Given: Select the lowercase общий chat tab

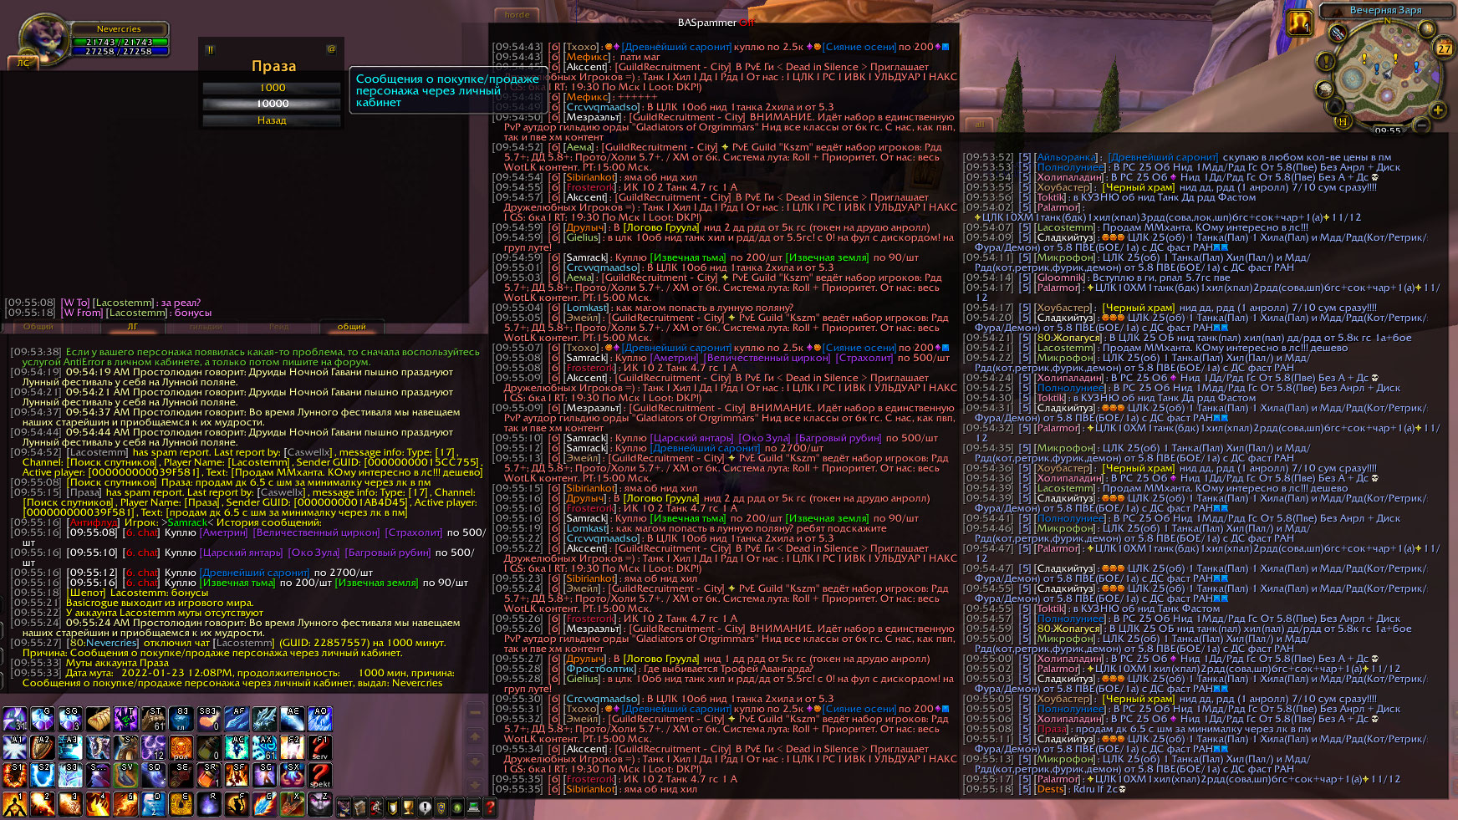Looking at the screenshot, I should [x=351, y=327].
